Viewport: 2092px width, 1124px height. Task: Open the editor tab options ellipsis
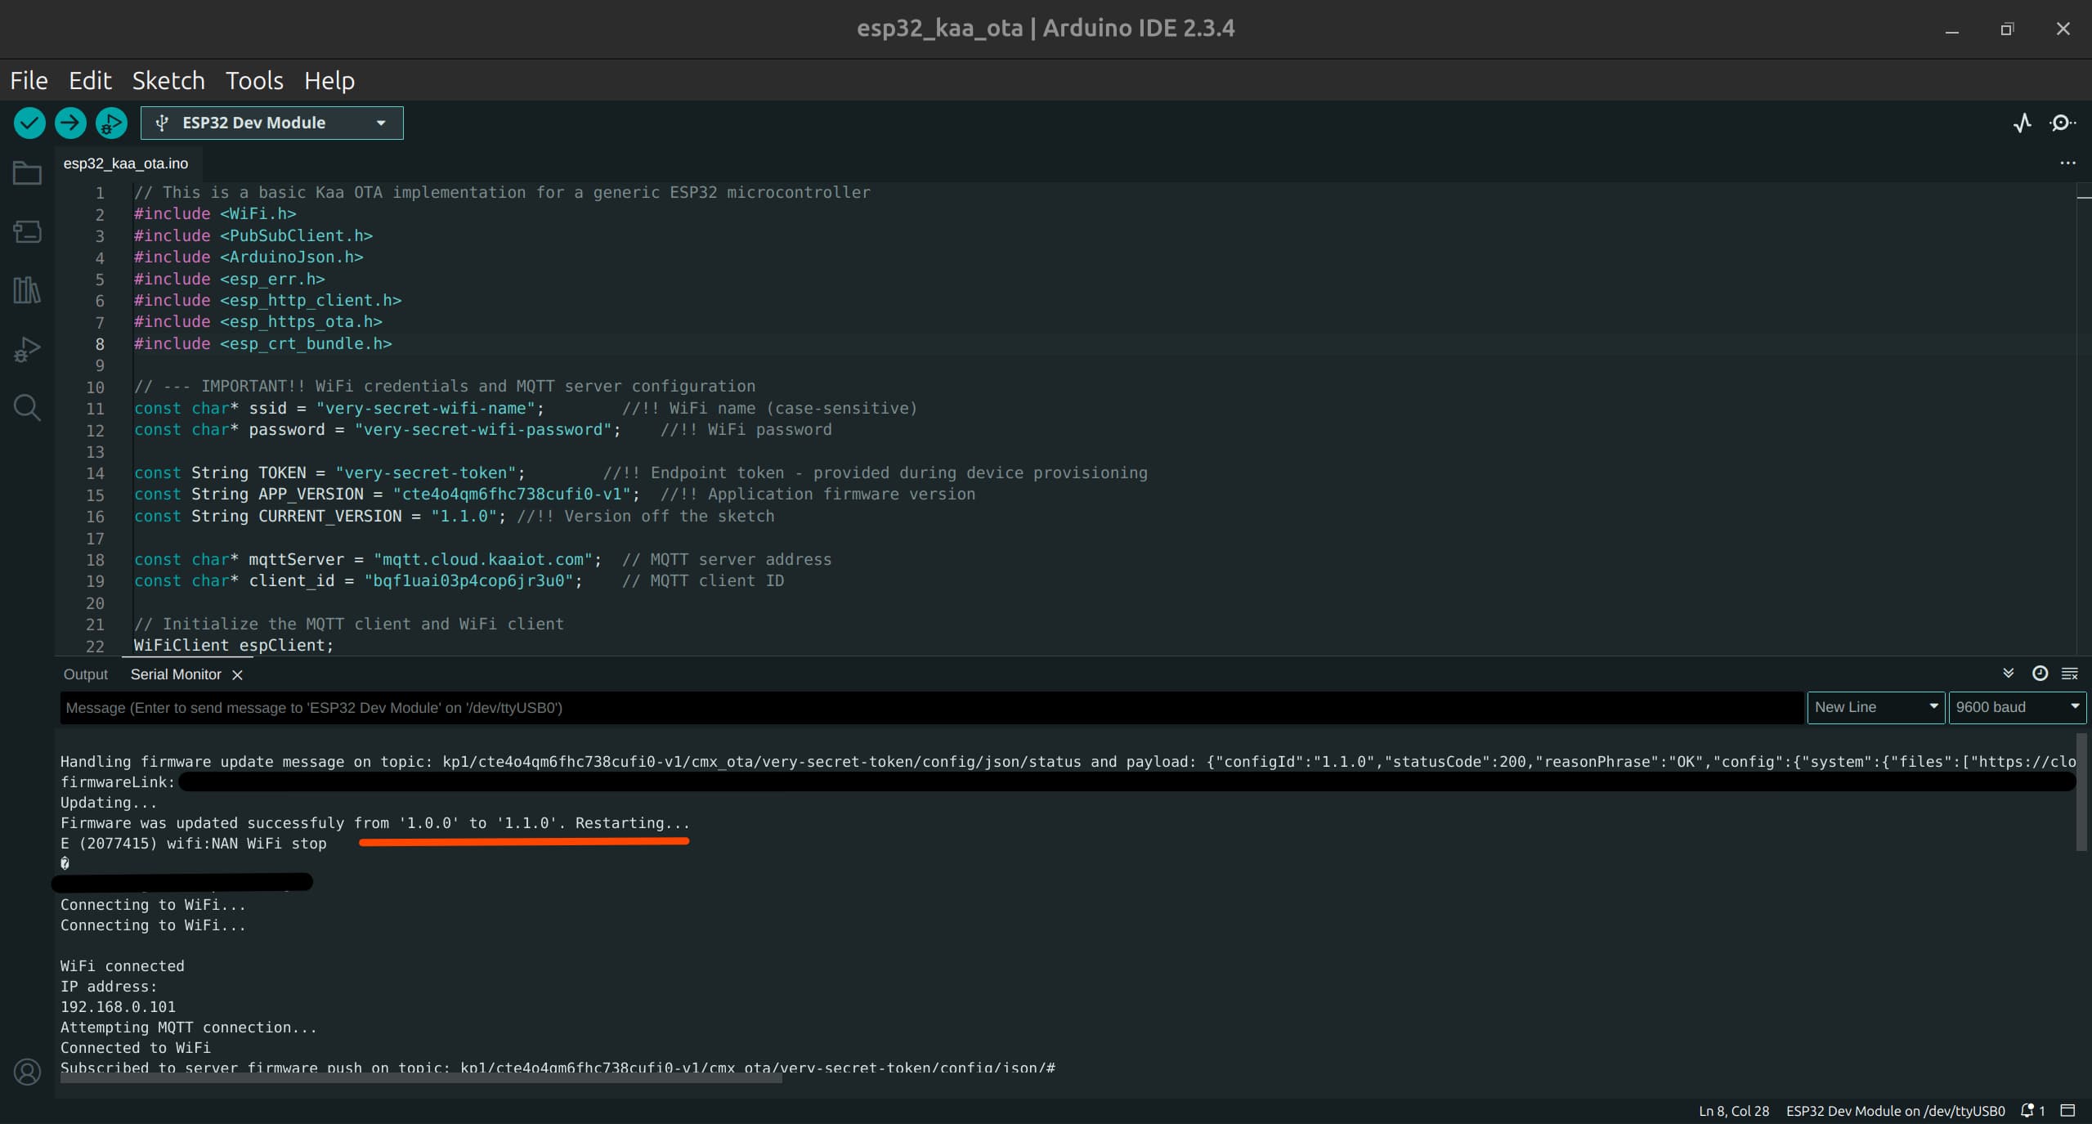click(2067, 163)
